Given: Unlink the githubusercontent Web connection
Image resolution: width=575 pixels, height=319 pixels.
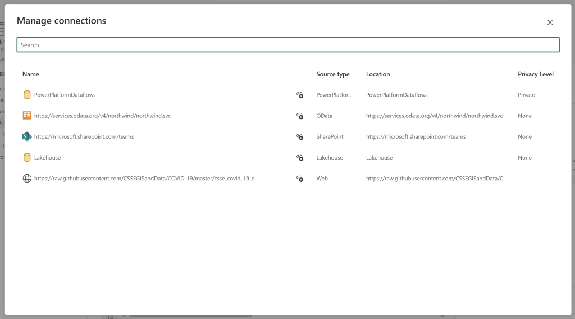Looking at the screenshot, I should pos(300,179).
